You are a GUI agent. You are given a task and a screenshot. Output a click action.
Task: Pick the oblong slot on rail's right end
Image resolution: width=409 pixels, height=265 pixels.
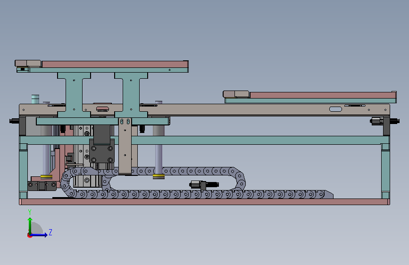[x=335, y=109]
